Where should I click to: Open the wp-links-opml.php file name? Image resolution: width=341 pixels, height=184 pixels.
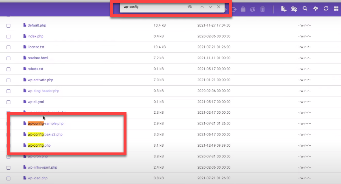click(x=42, y=167)
